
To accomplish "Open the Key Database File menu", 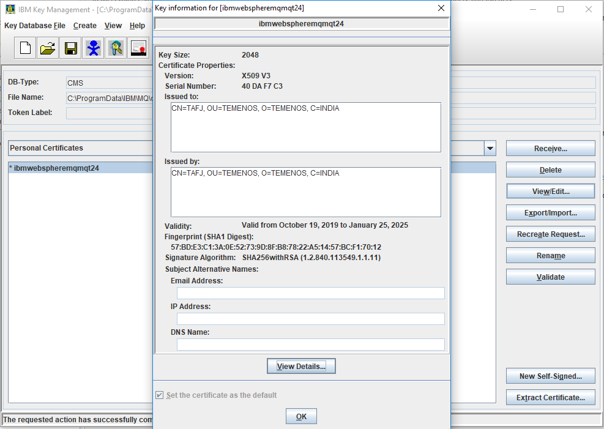I will coord(34,26).
